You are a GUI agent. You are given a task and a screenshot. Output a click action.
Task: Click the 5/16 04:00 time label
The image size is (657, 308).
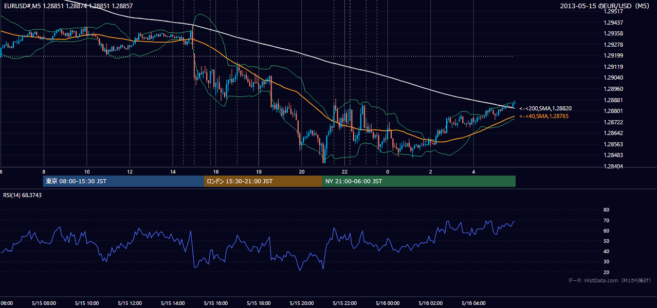click(474, 303)
